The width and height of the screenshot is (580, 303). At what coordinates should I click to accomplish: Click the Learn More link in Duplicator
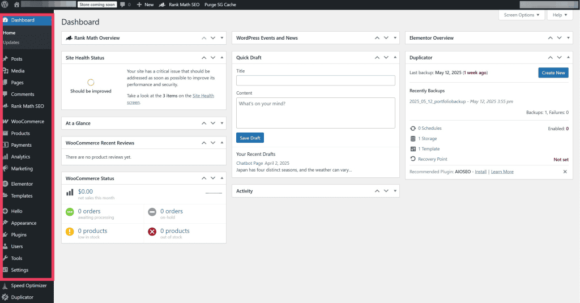(x=502, y=172)
